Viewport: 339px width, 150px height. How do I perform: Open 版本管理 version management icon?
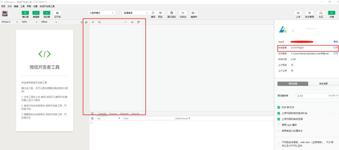pyautogui.click(x=309, y=13)
